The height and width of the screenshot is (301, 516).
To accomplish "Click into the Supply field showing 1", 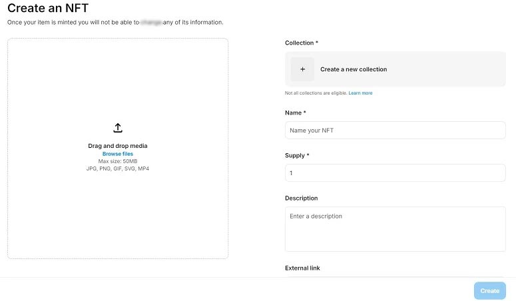I will point(395,173).
